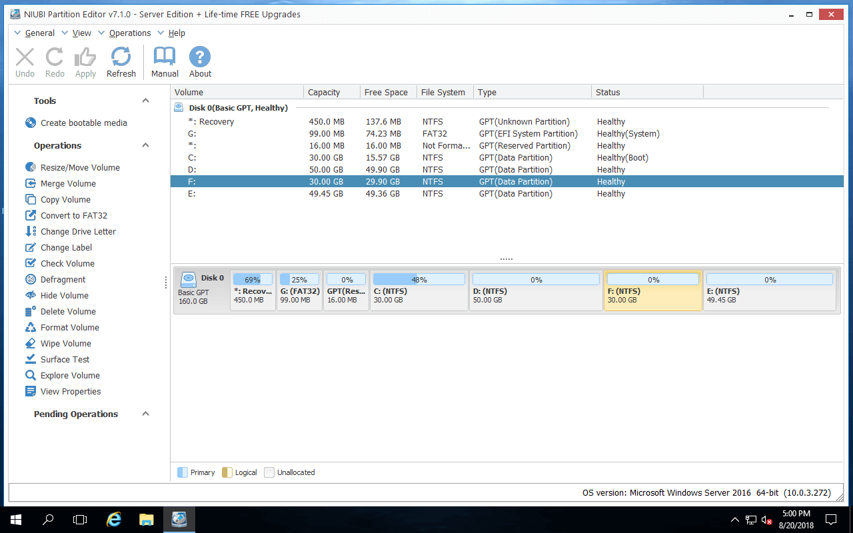Select the C: volume row in the list

507,158
